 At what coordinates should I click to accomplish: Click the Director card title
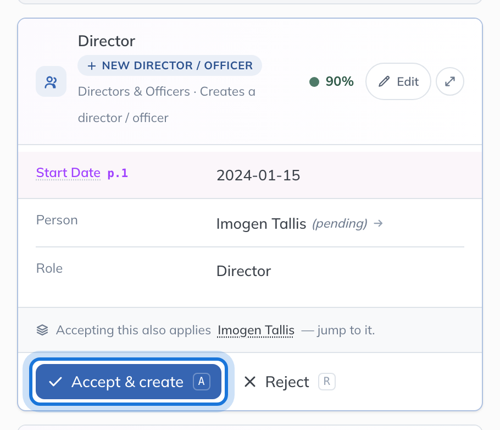point(107,41)
